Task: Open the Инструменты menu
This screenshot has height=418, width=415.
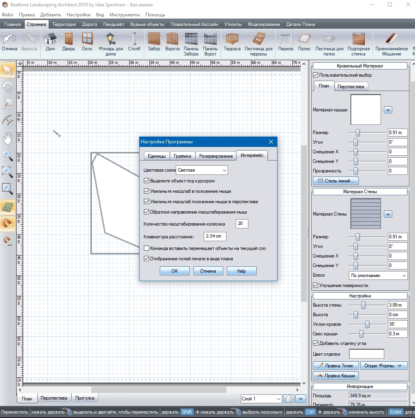Action: tap(125, 15)
